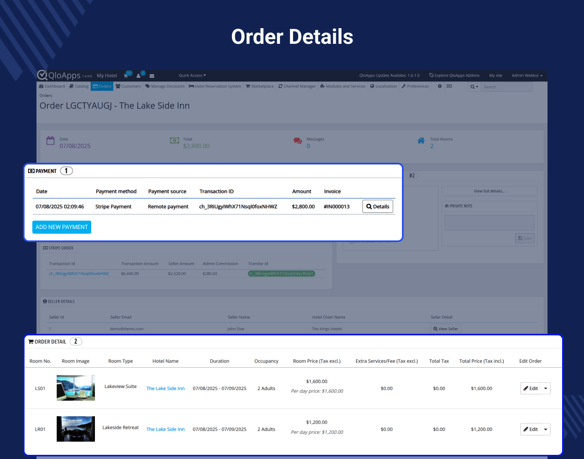Click the order total $2,800.00 in green
The image size is (584, 459).
point(196,146)
